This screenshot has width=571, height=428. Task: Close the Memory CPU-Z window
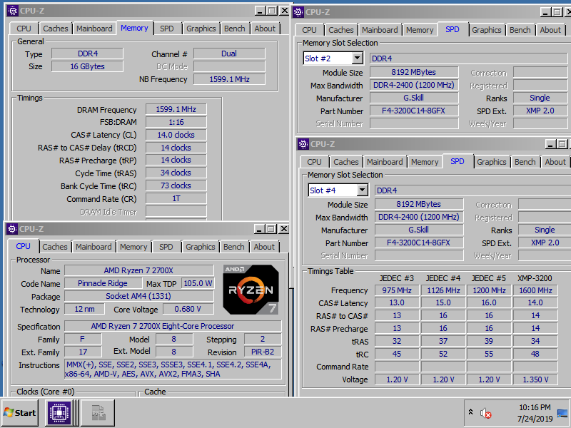pos(284,11)
